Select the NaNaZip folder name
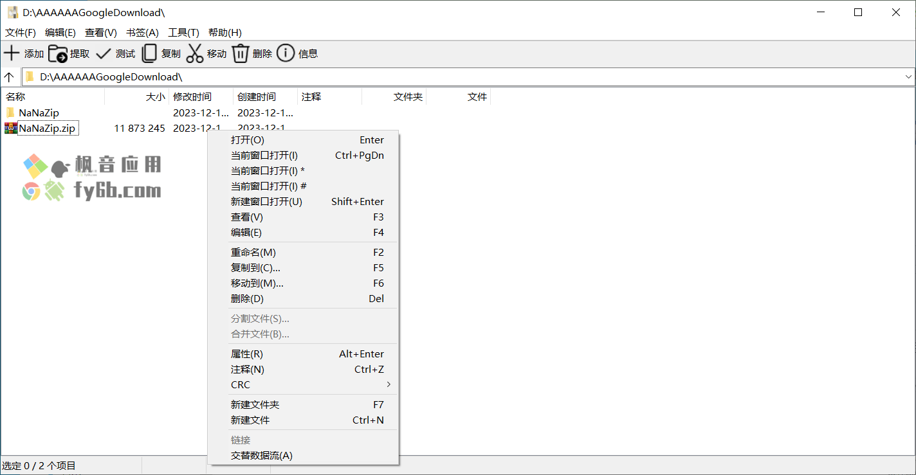The height and width of the screenshot is (475, 916). click(x=39, y=113)
